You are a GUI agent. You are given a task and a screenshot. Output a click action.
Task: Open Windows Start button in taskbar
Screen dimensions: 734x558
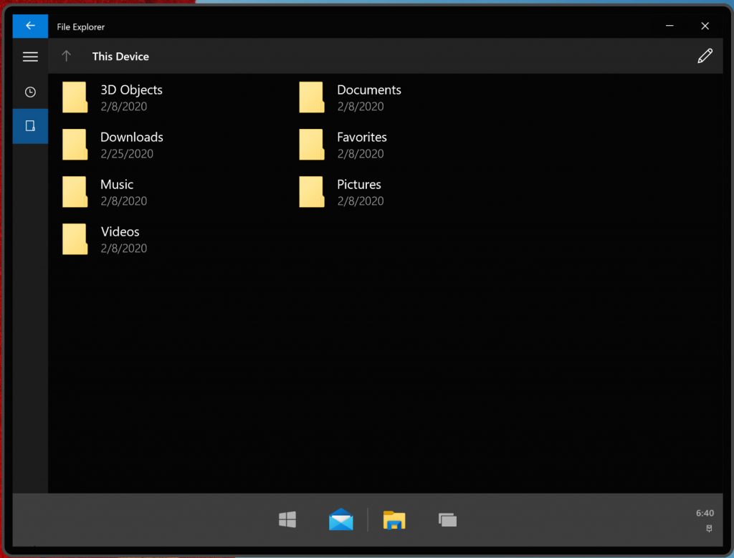[x=287, y=519]
